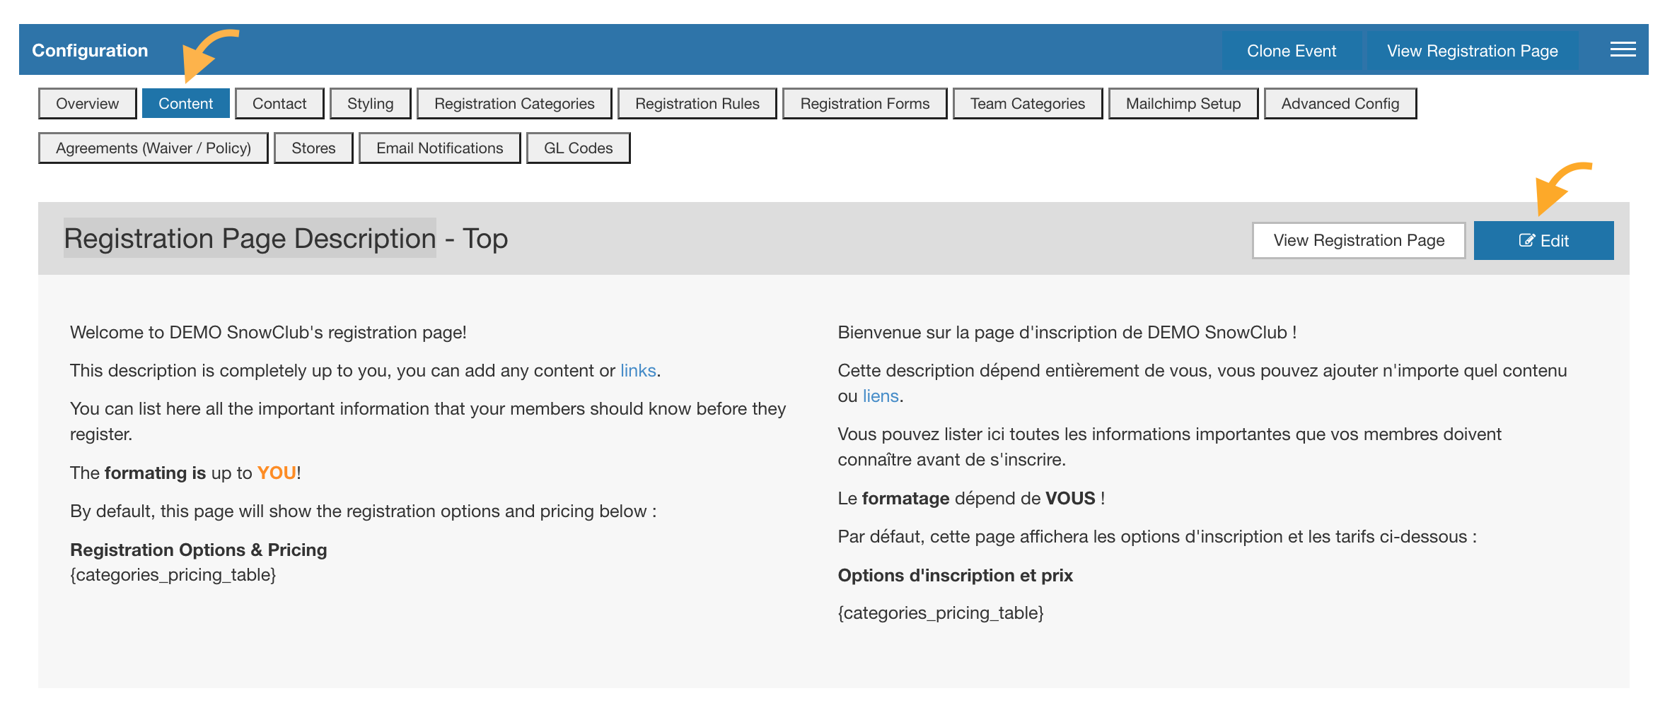This screenshot has width=1665, height=705.
Task: Open the Advanced Config tab
Action: click(x=1340, y=103)
